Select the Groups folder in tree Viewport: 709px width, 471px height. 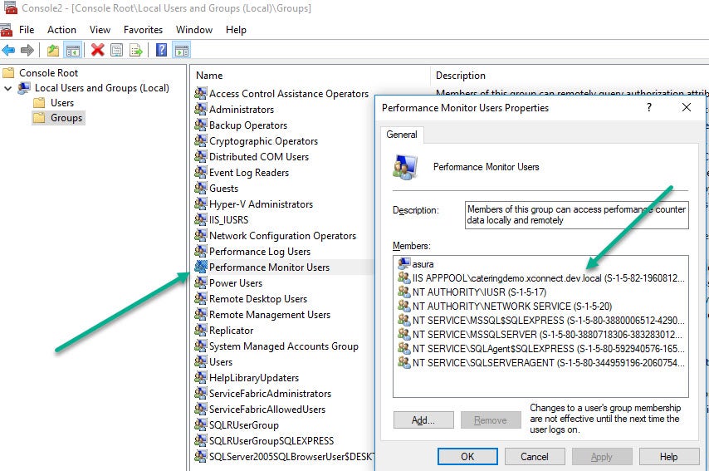click(x=66, y=118)
